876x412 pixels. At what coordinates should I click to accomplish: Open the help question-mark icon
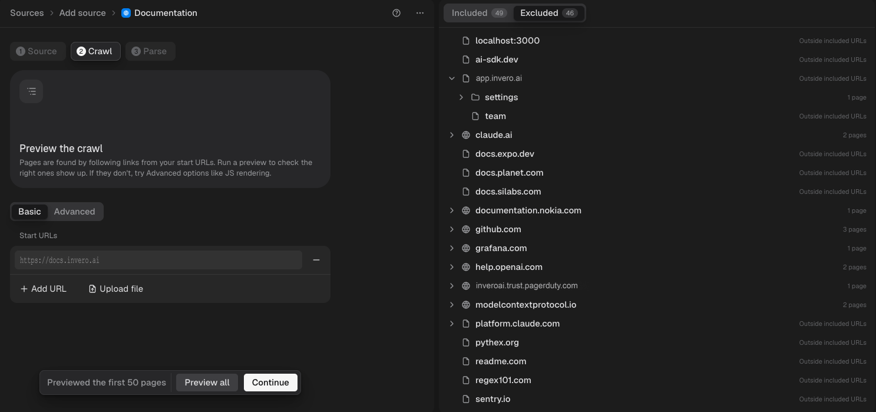click(x=396, y=13)
